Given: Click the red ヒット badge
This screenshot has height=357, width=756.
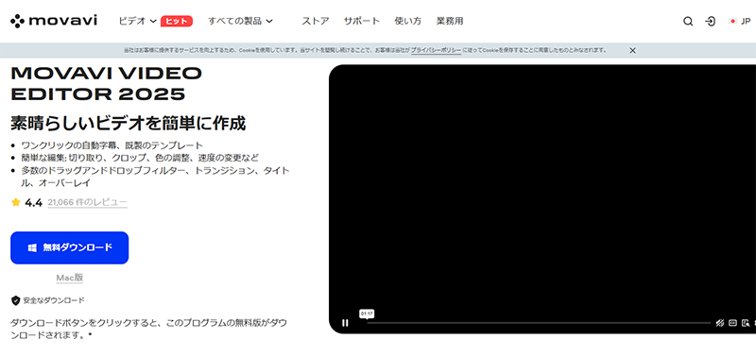Looking at the screenshot, I should [177, 21].
